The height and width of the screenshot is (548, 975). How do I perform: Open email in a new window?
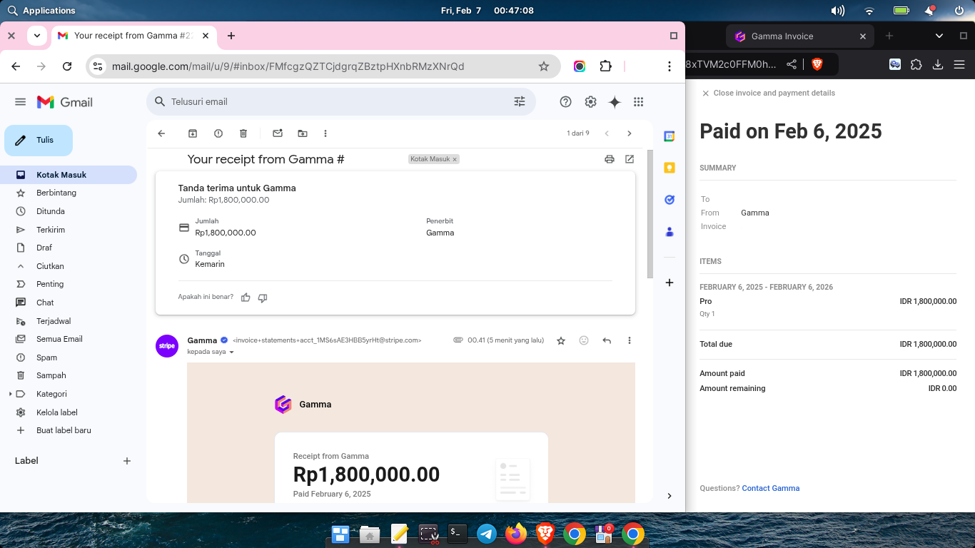630,159
